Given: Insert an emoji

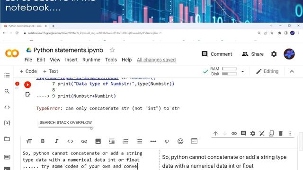Looking at the screenshot, I should point(180,141).
